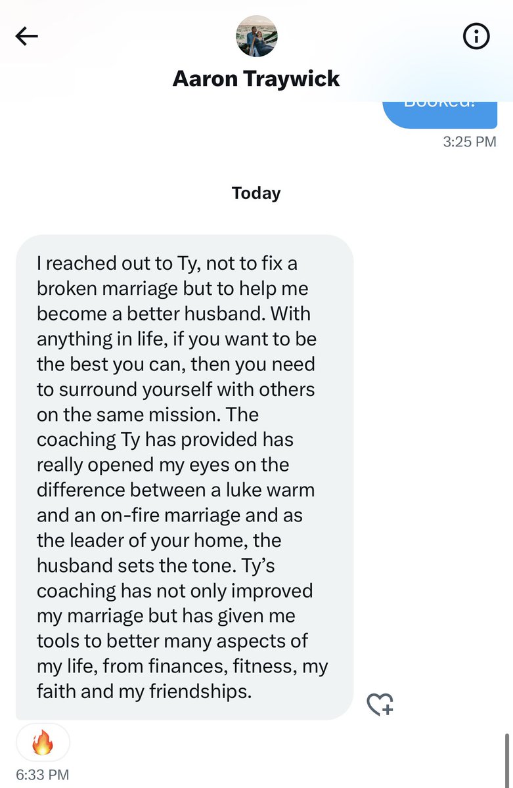Open the conversation info icon
The width and height of the screenshot is (513, 788).
click(x=476, y=36)
